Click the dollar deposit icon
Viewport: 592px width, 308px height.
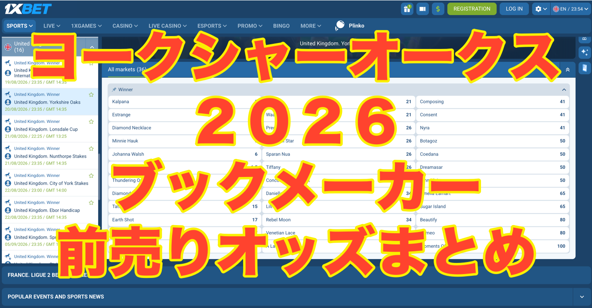438,9
